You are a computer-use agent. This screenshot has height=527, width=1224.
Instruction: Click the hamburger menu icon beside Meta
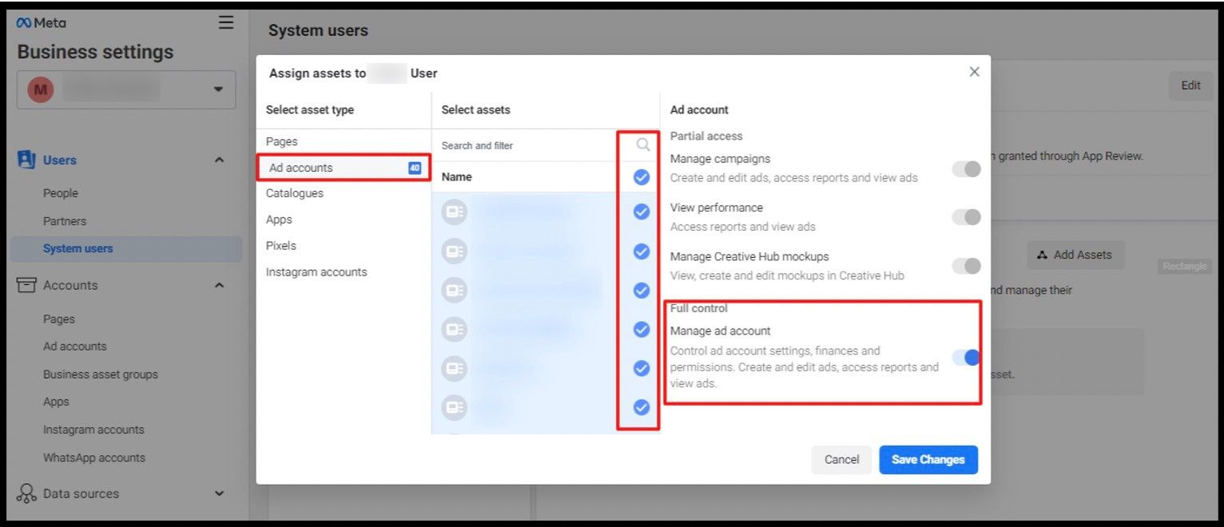tap(226, 22)
